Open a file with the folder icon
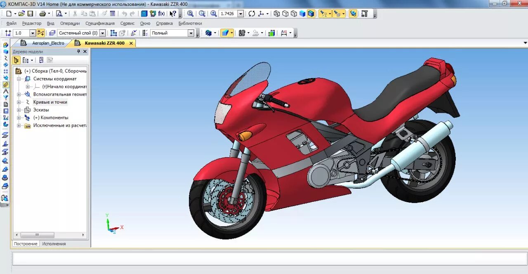Viewport: 528px width, 274px height. [22, 14]
